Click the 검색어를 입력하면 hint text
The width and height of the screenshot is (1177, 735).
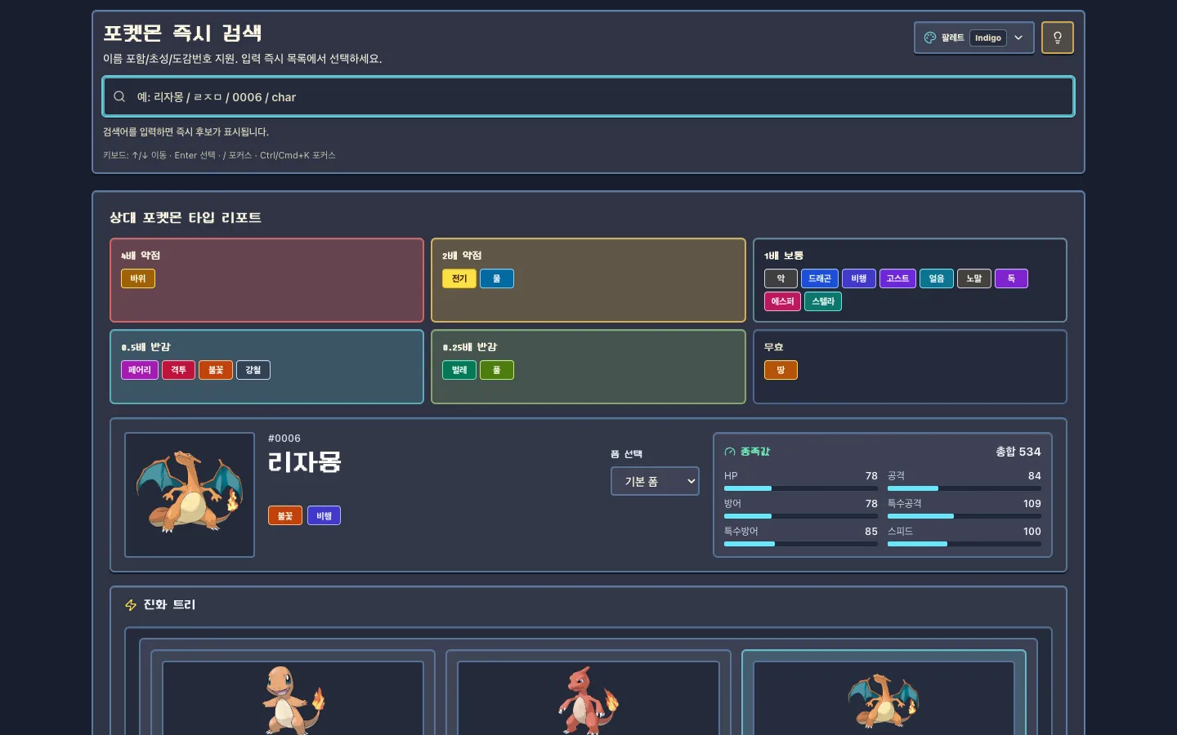click(x=186, y=132)
